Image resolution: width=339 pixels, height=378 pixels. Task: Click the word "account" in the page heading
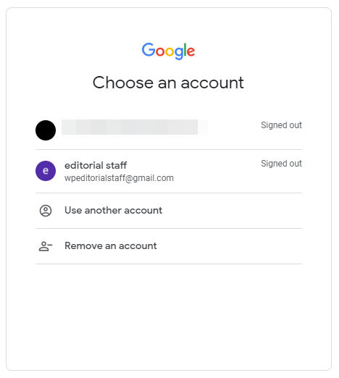point(212,83)
